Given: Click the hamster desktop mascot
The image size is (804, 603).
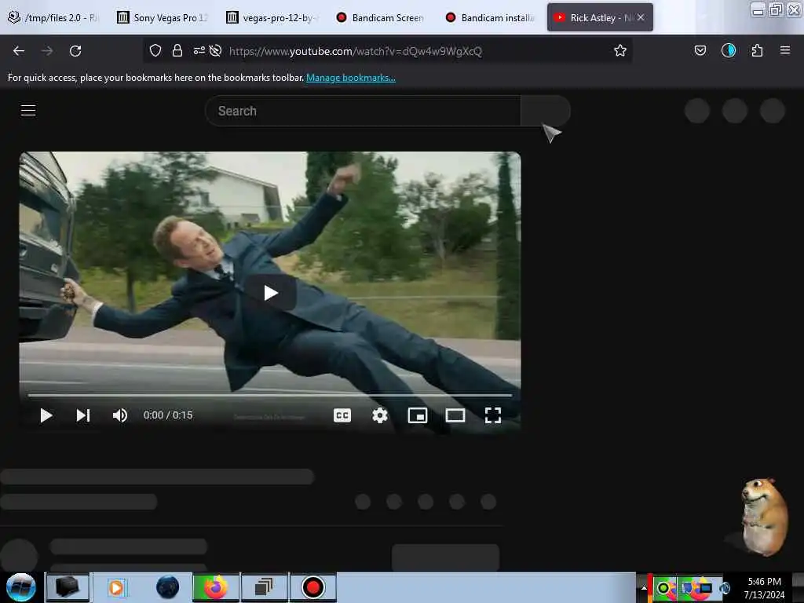Looking at the screenshot, I should (765, 517).
